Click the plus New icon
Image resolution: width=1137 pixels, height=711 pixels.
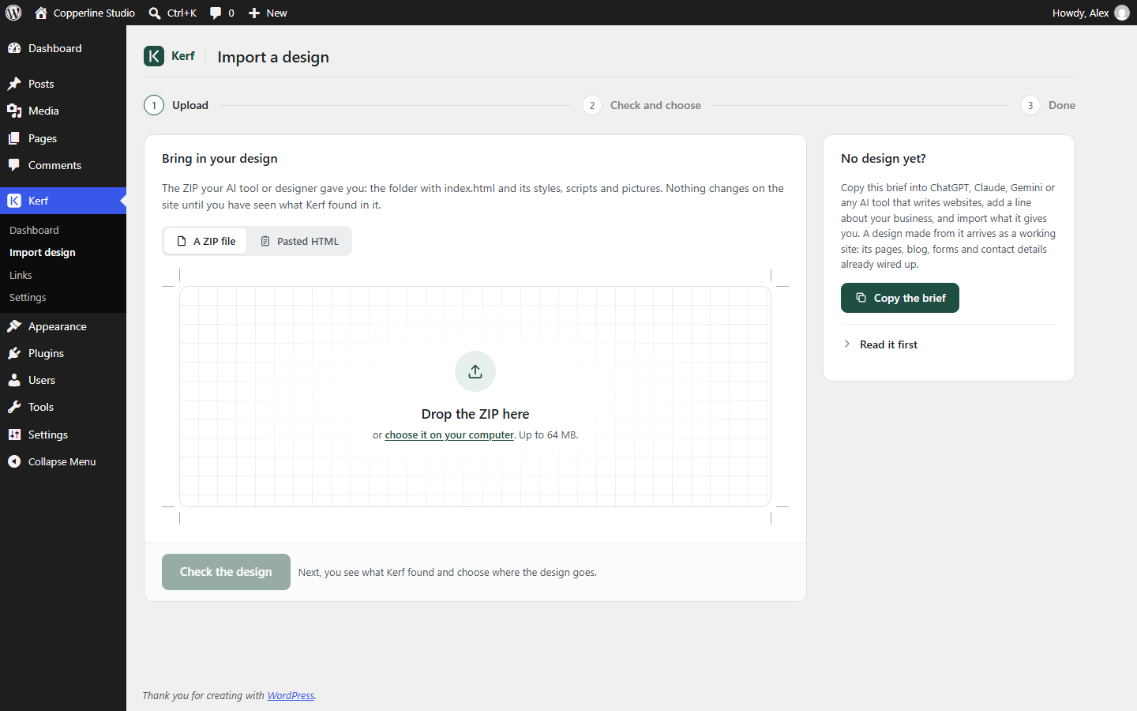tap(254, 13)
